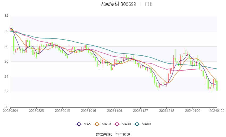This screenshot has width=226, height=137.
Task: Click the 32 price axis label
Action: point(6,16)
